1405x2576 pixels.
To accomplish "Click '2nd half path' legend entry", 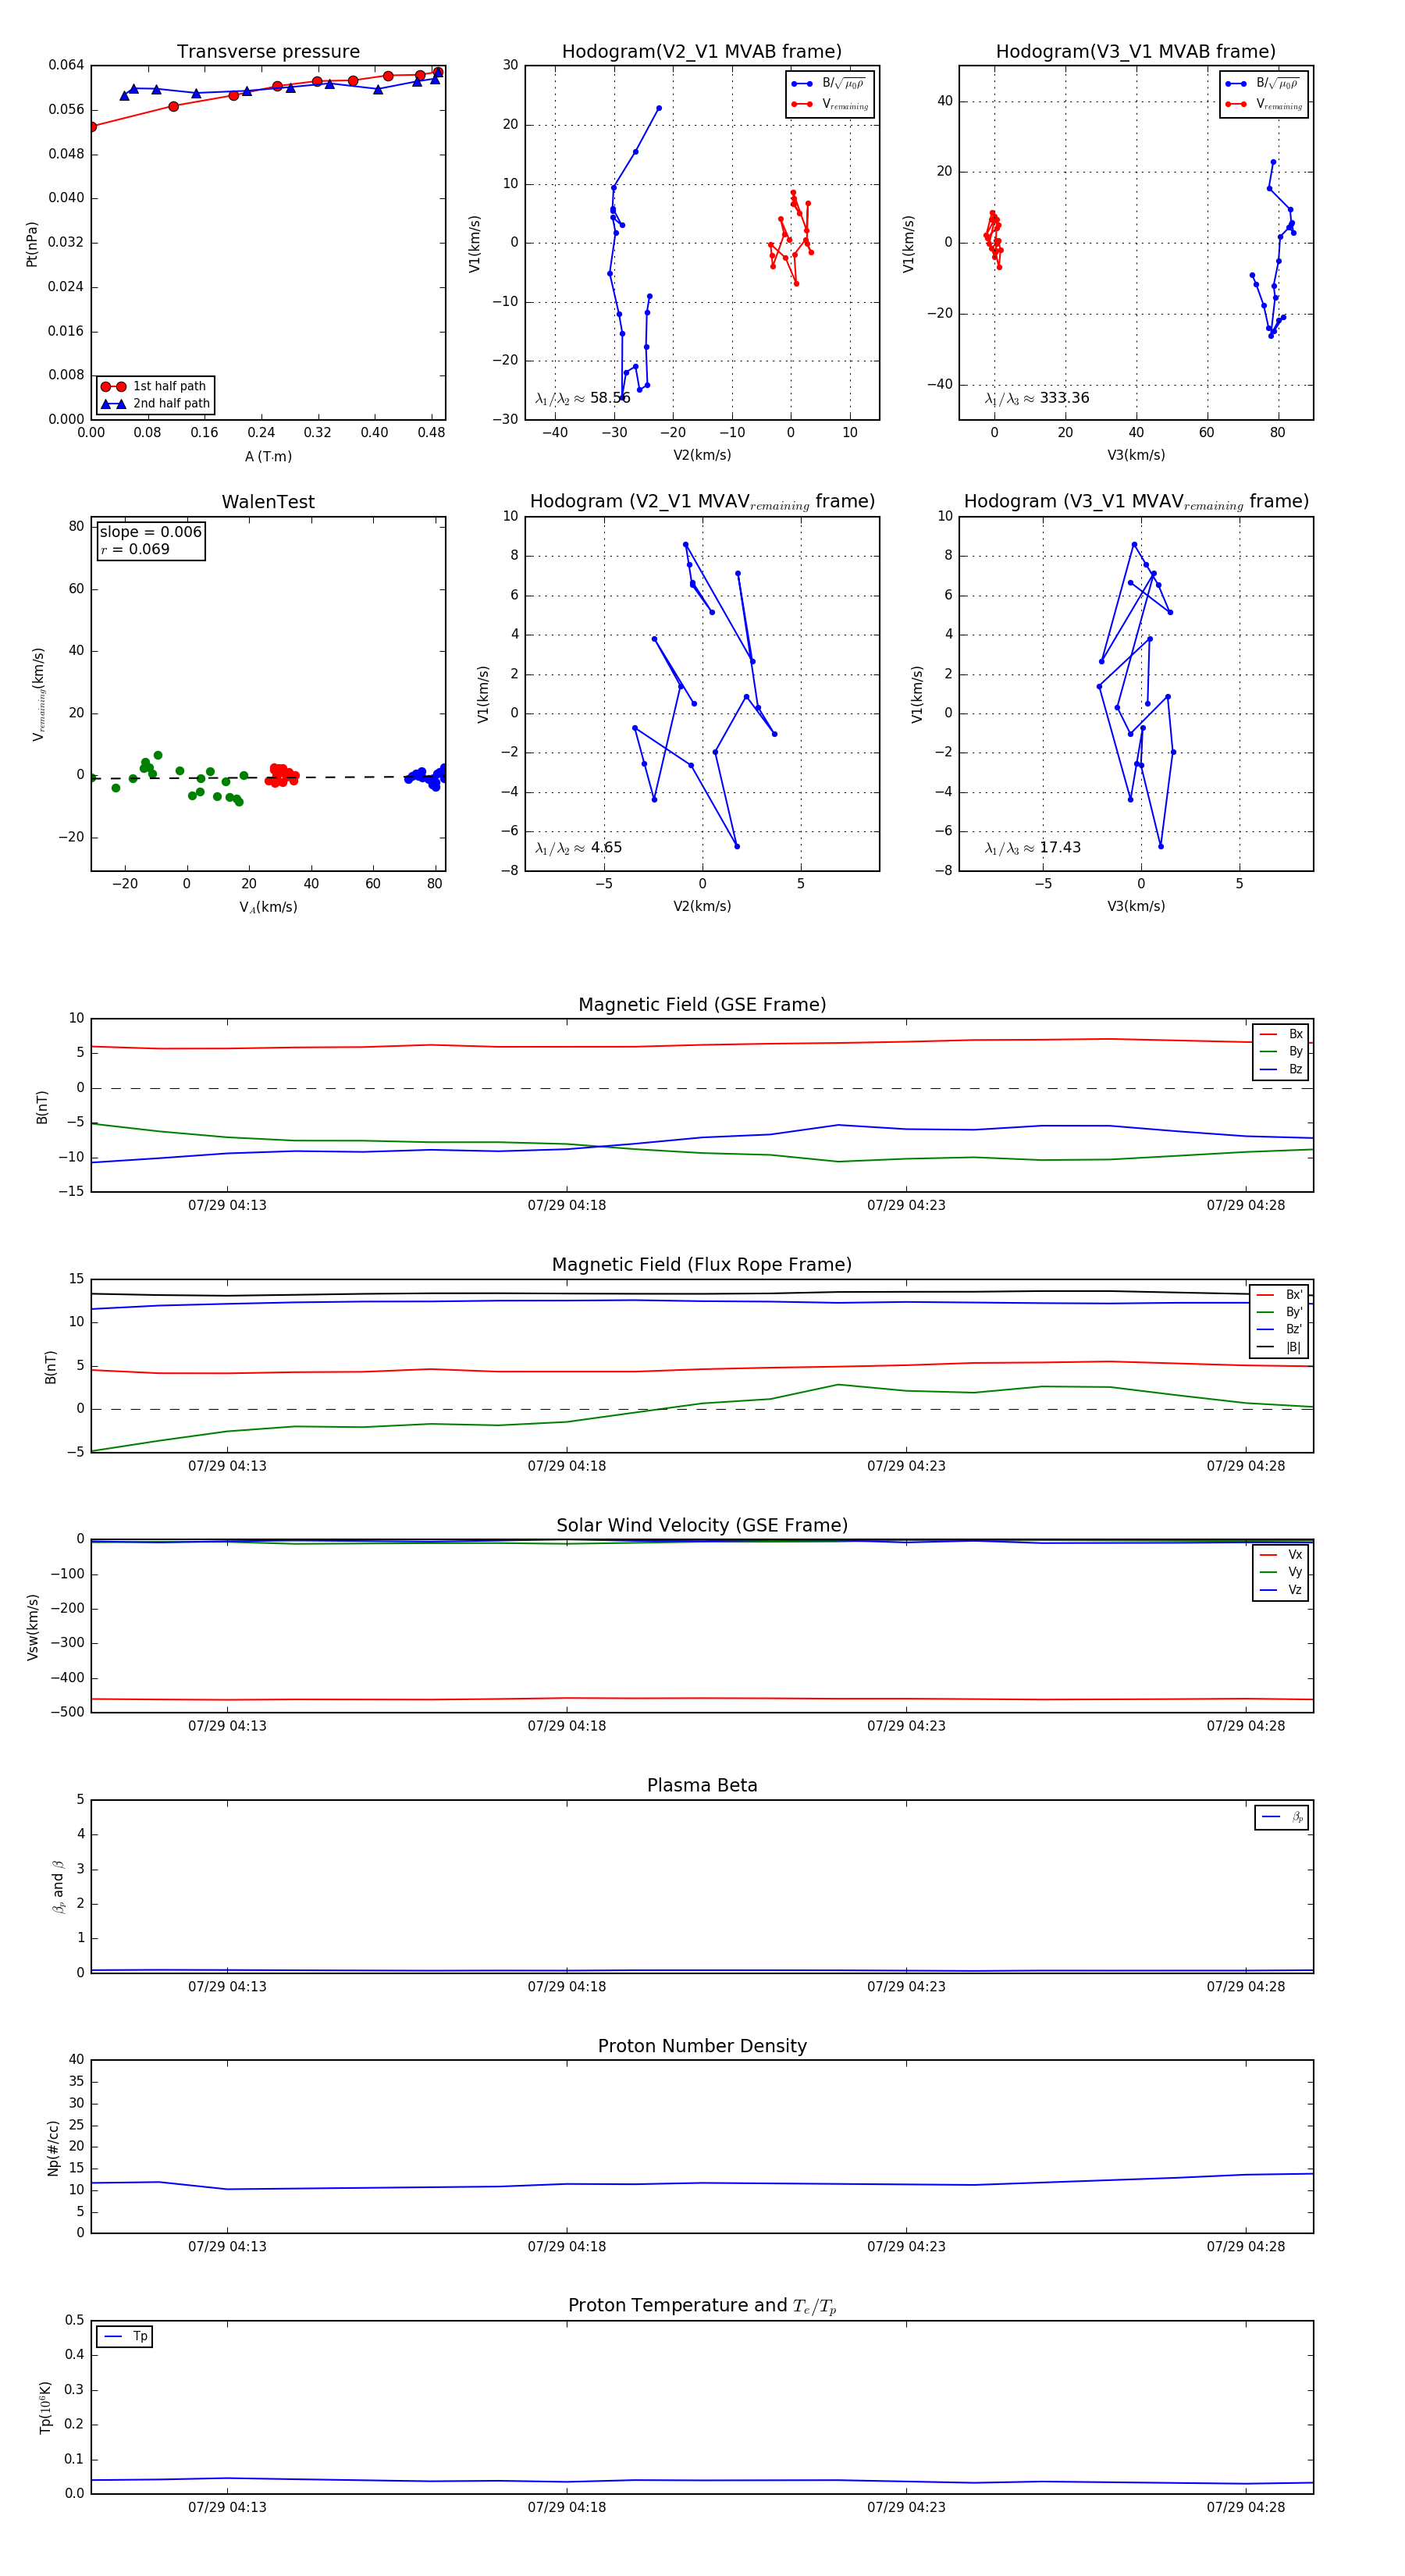I will click(155, 404).
